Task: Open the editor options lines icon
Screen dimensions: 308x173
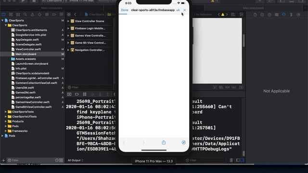Action: pos(233,14)
